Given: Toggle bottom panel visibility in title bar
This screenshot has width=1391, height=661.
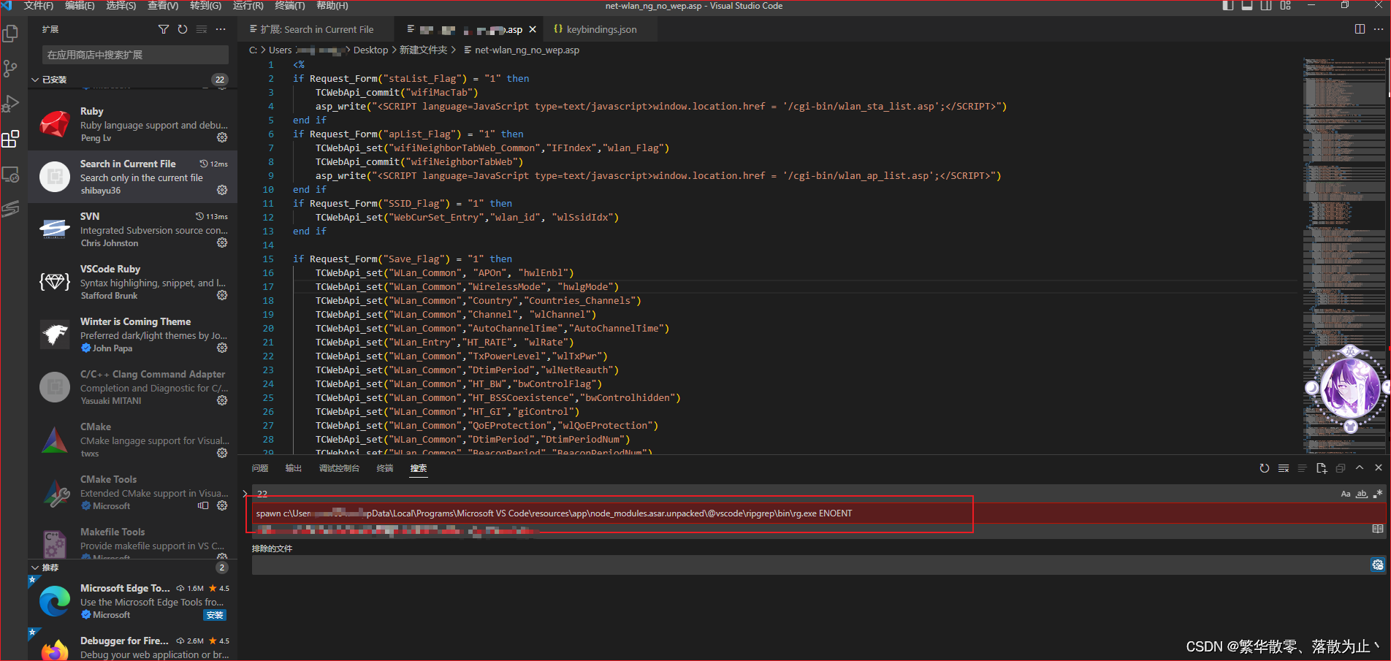Looking at the screenshot, I should (x=1247, y=6).
